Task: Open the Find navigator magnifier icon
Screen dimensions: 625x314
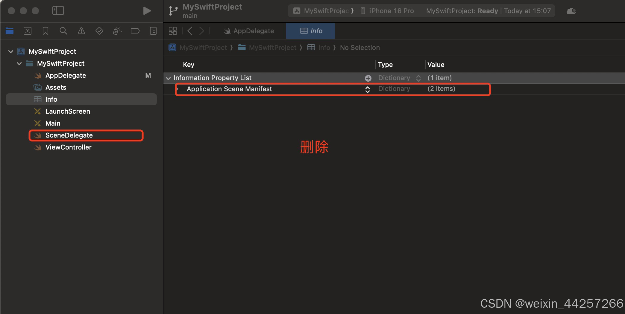Action: [x=63, y=31]
